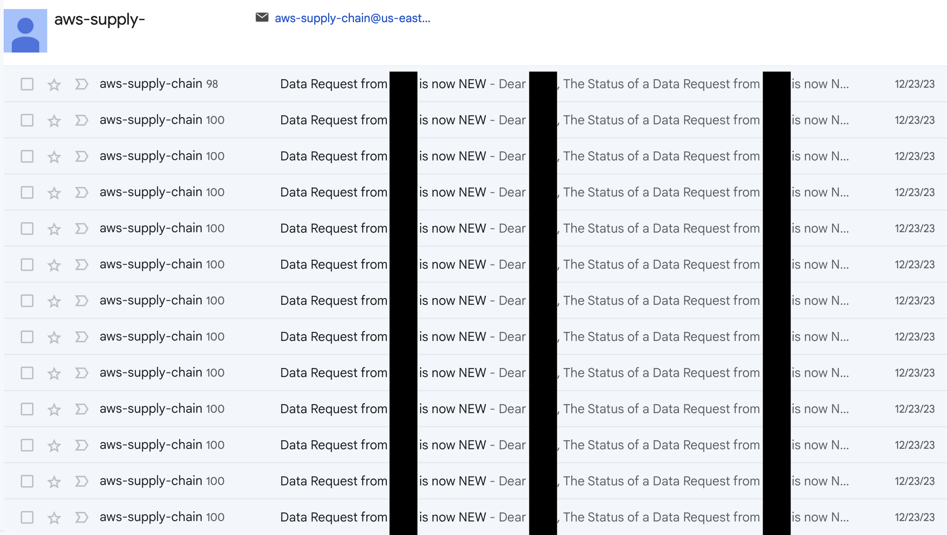Screen dimensions: 947x535
Task: Open the first Data Request email
Action: 333,84
